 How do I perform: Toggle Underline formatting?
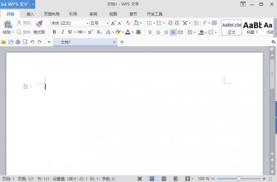70,32
